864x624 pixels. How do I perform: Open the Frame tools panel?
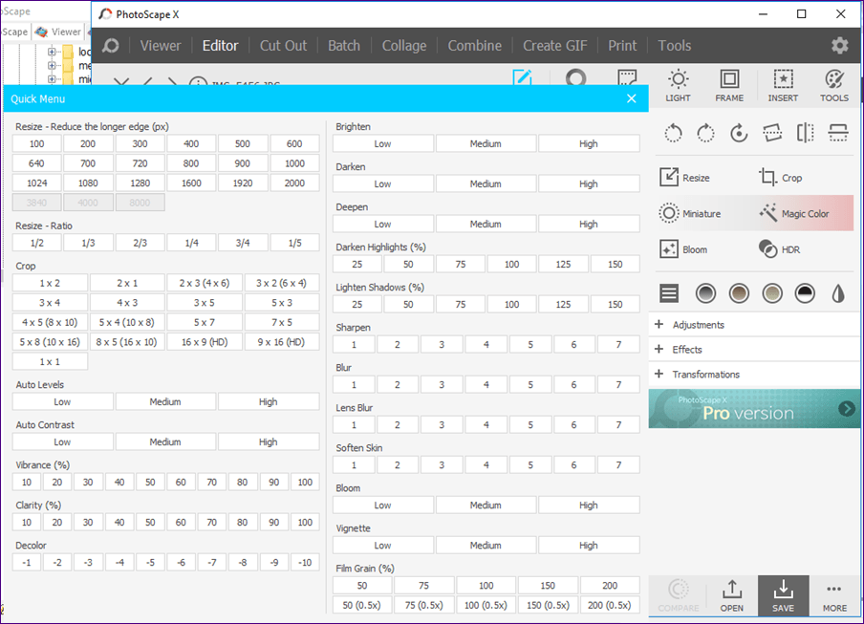point(729,86)
